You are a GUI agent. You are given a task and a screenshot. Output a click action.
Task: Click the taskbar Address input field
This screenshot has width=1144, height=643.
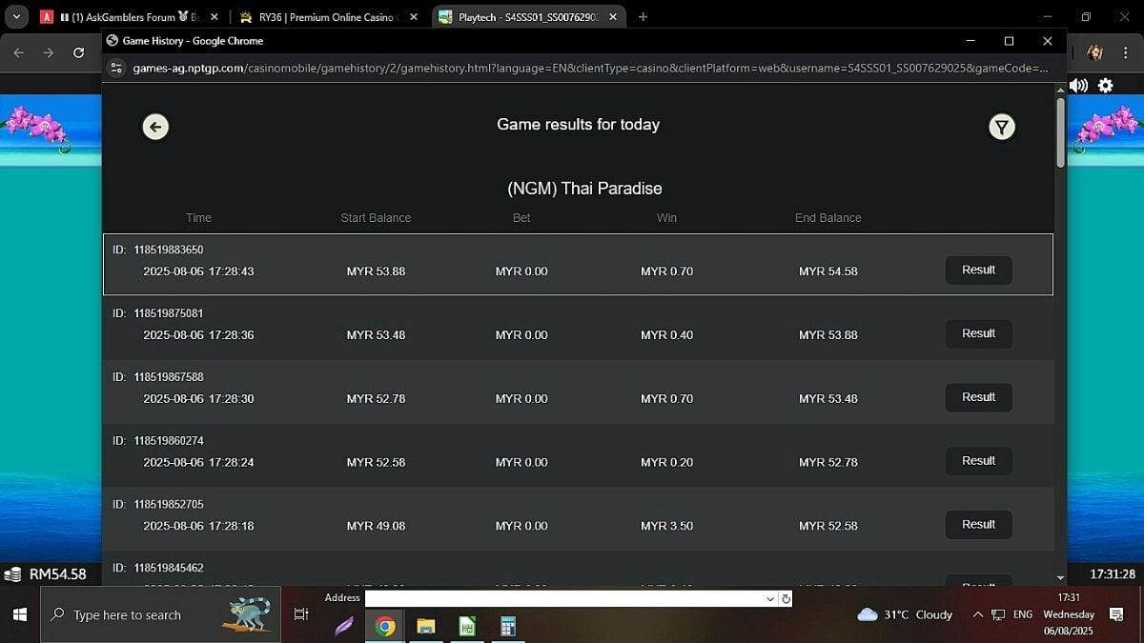tap(564, 598)
